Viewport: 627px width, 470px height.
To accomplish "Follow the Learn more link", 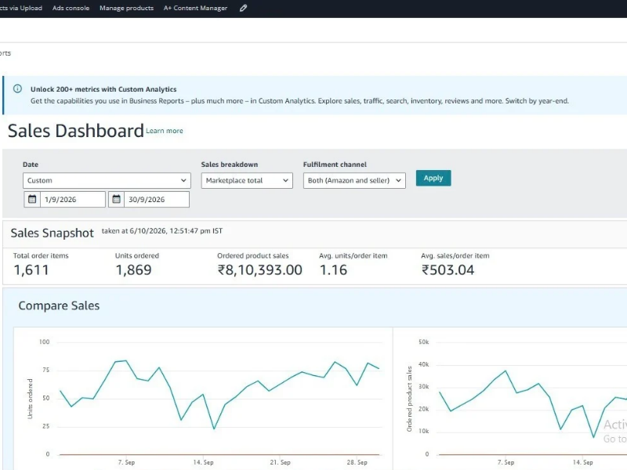I will (165, 131).
